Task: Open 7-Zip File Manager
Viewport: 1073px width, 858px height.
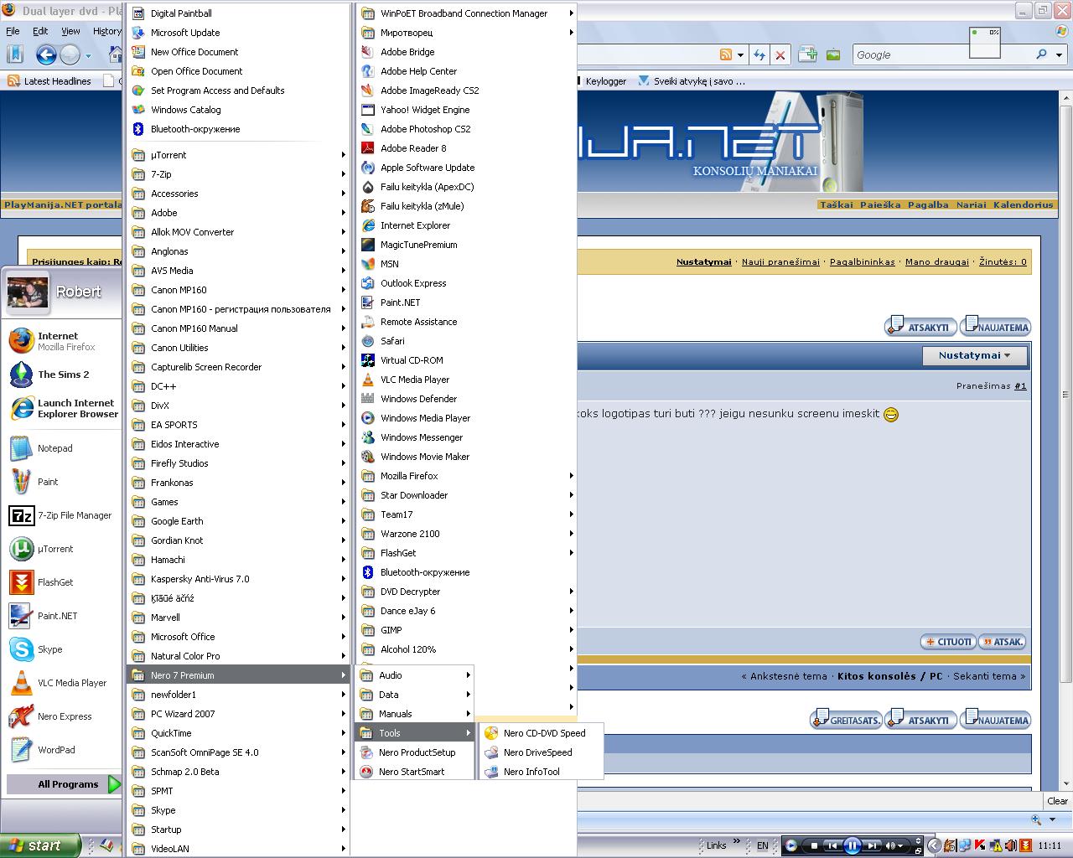Action: pos(62,515)
